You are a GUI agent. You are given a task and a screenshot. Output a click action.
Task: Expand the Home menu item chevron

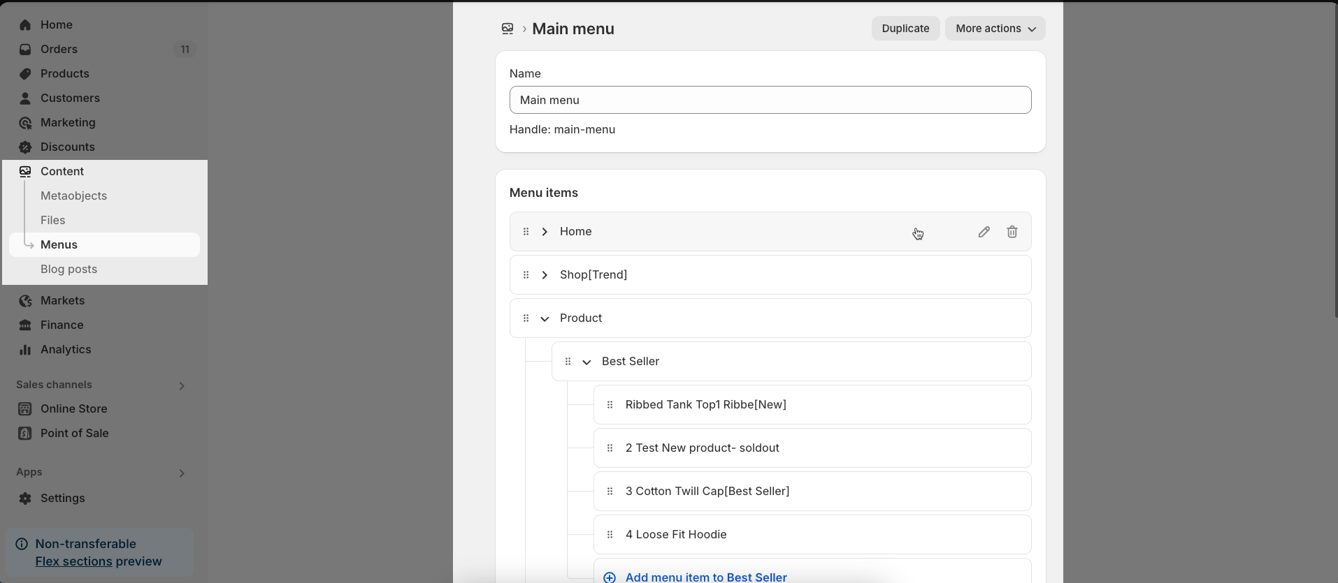(x=545, y=232)
